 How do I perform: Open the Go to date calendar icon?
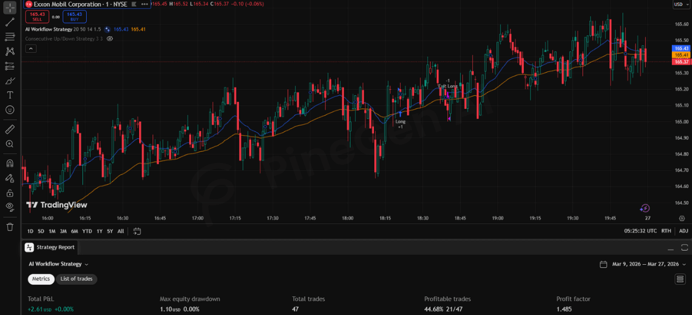pos(137,231)
